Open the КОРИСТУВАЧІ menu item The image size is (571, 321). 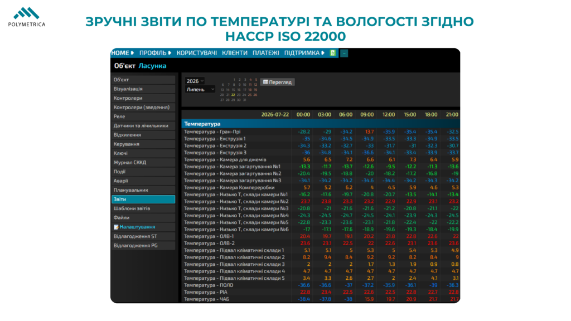click(197, 53)
